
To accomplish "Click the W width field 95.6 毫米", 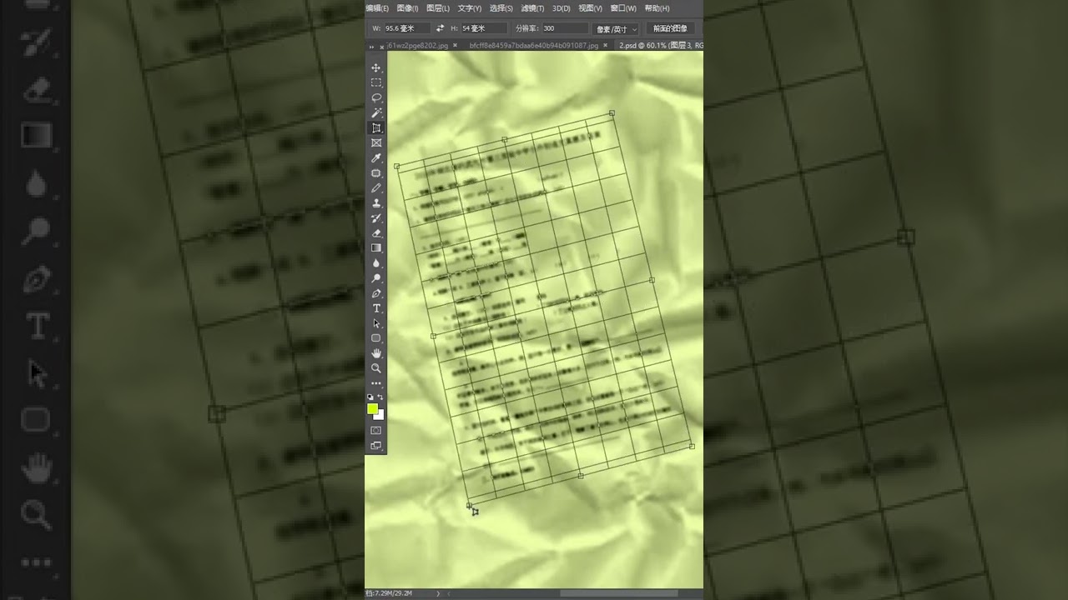I will (406, 28).
